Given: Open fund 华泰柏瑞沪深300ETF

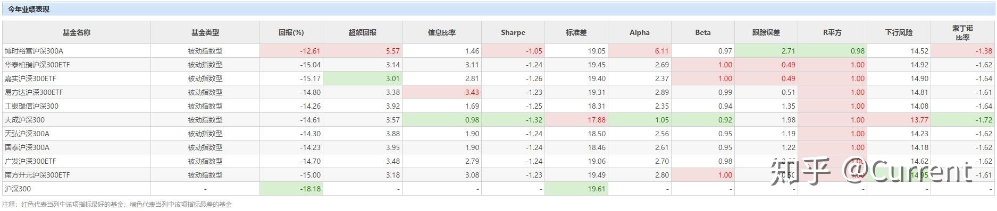Looking at the screenshot, I should coord(37,65).
